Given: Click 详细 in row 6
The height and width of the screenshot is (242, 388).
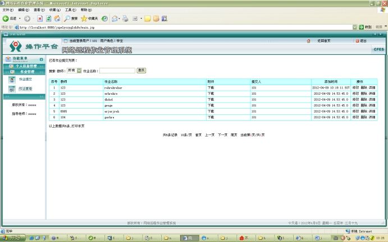Looking at the screenshot, I should click(x=372, y=117).
